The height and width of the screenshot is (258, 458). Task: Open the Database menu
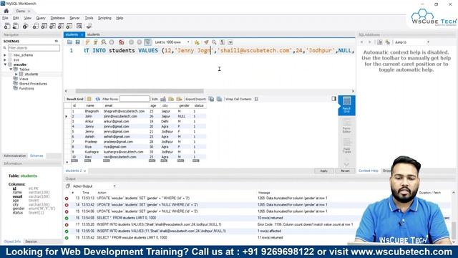pos(57,18)
